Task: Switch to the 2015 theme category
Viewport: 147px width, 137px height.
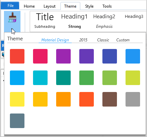Action: click(83, 40)
